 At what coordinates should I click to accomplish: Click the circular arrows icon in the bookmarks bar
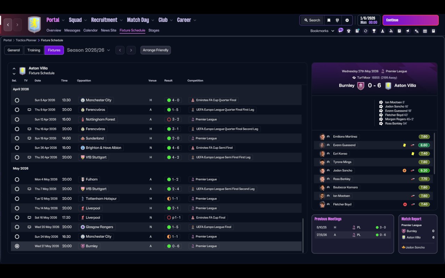tap(365, 31)
